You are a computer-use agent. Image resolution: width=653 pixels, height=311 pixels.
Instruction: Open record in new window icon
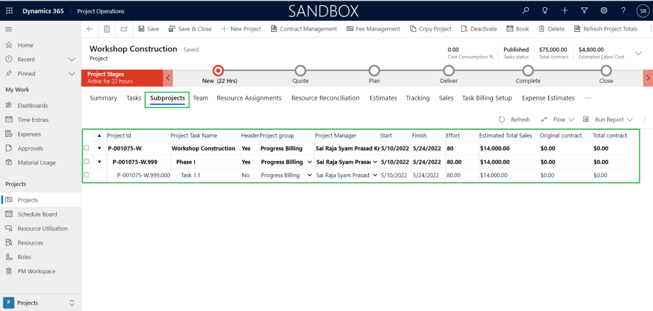click(123, 29)
